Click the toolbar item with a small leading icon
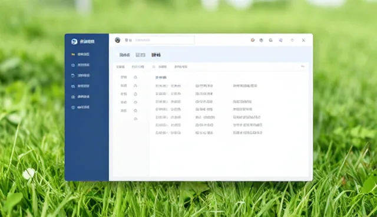This screenshot has width=377, height=217. (x=160, y=67)
